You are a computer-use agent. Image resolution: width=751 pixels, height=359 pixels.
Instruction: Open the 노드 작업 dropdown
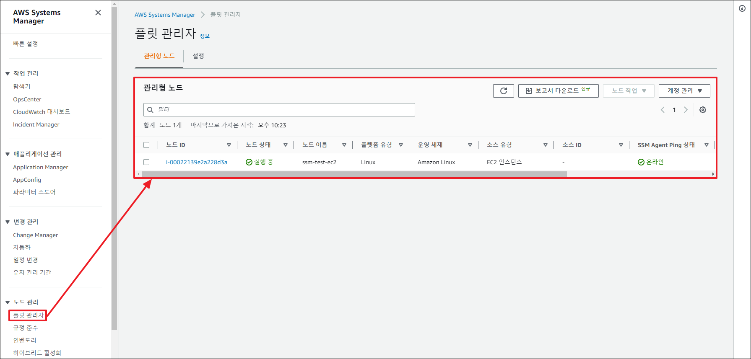point(629,91)
